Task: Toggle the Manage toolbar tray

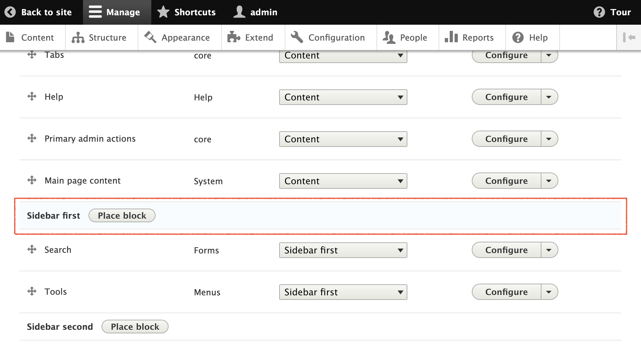Action: [x=115, y=12]
